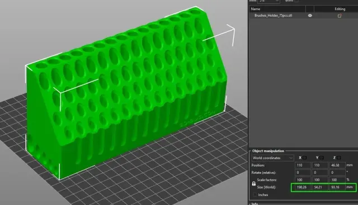Image resolution: width=358 pixels, height=205 pixels.
Task: Click the 'Scale factors:' label
Action: (267, 180)
